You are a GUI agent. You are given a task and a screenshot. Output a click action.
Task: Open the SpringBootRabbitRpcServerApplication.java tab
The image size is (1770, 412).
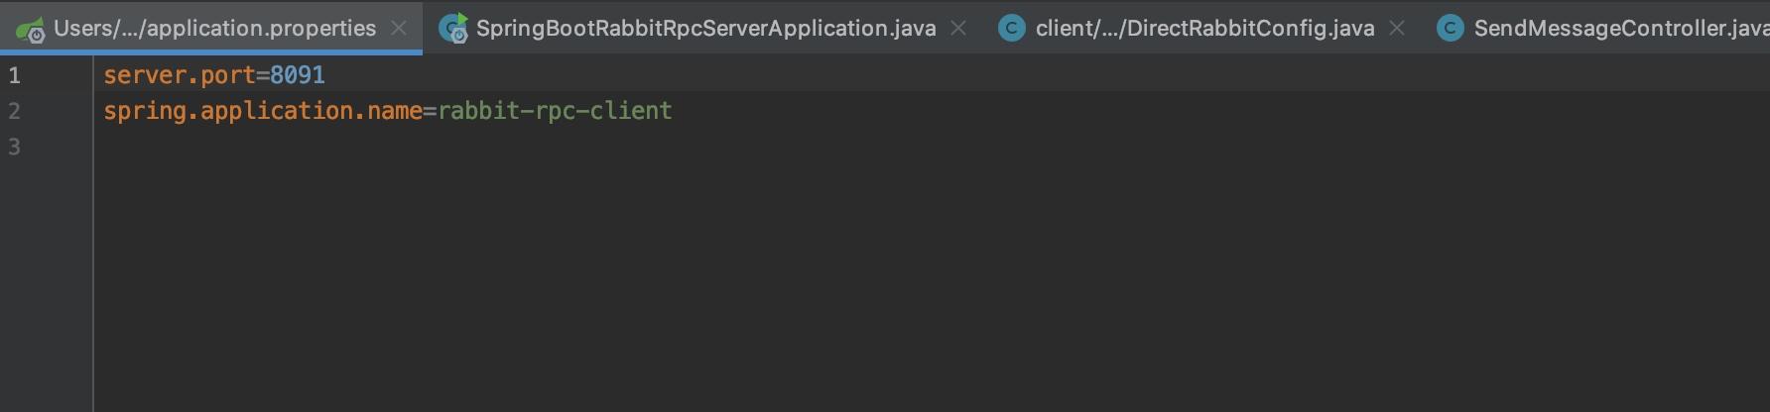coord(705,28)
